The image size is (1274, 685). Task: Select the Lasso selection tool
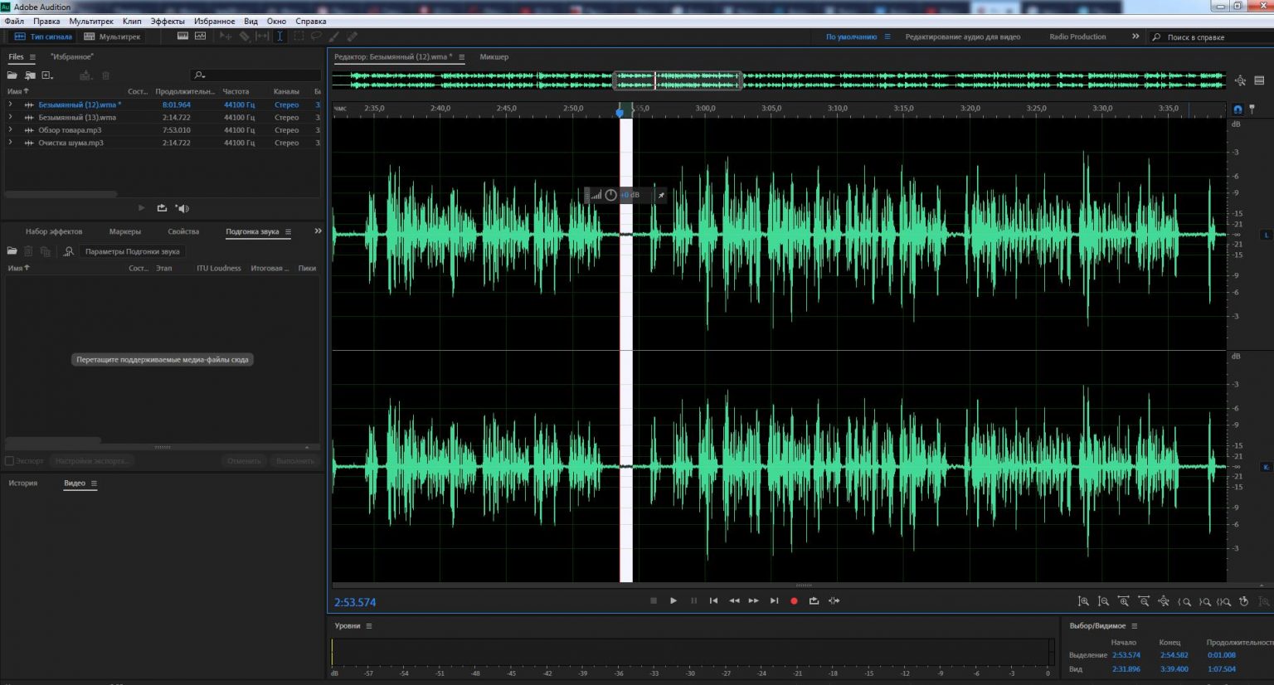316,36
